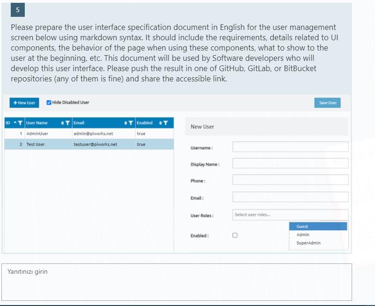Image resolution: width=375 pixels, height=306 pixels.
Task: Click the filter funnel icon on ID column
Action: click(x=19, y=123)
